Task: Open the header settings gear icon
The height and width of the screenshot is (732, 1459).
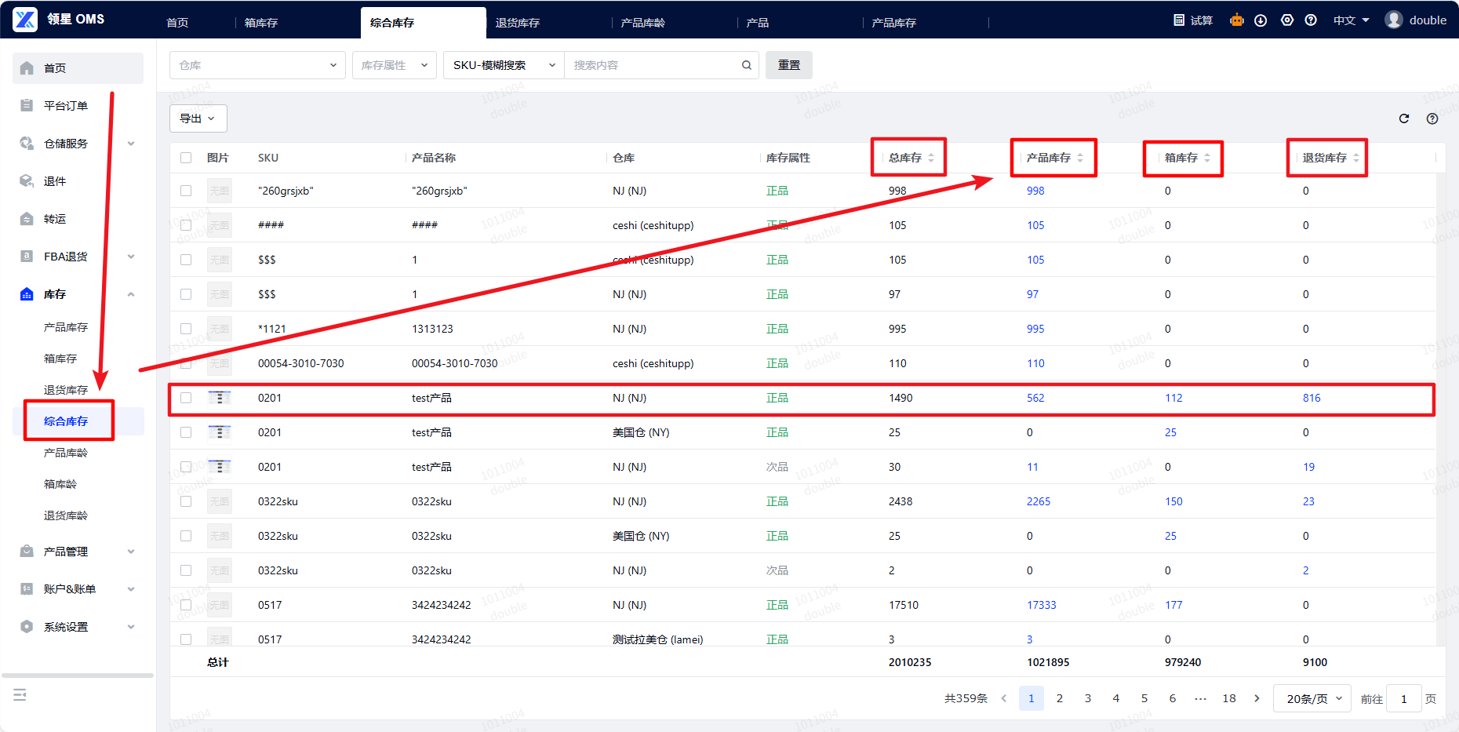Action: pyautogui.click(x=1287, y=20)
